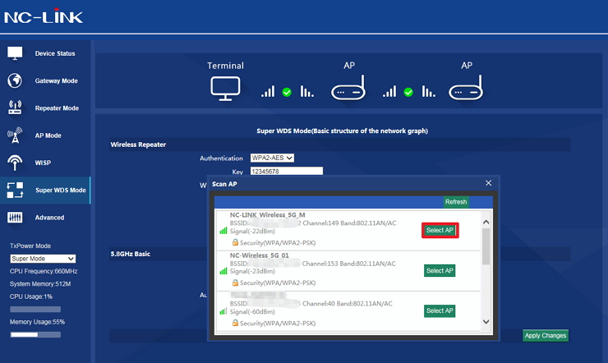Viewport: 608px width, 363px height.
Task: Click System Memory:512M text
Action: click(40, 284)
